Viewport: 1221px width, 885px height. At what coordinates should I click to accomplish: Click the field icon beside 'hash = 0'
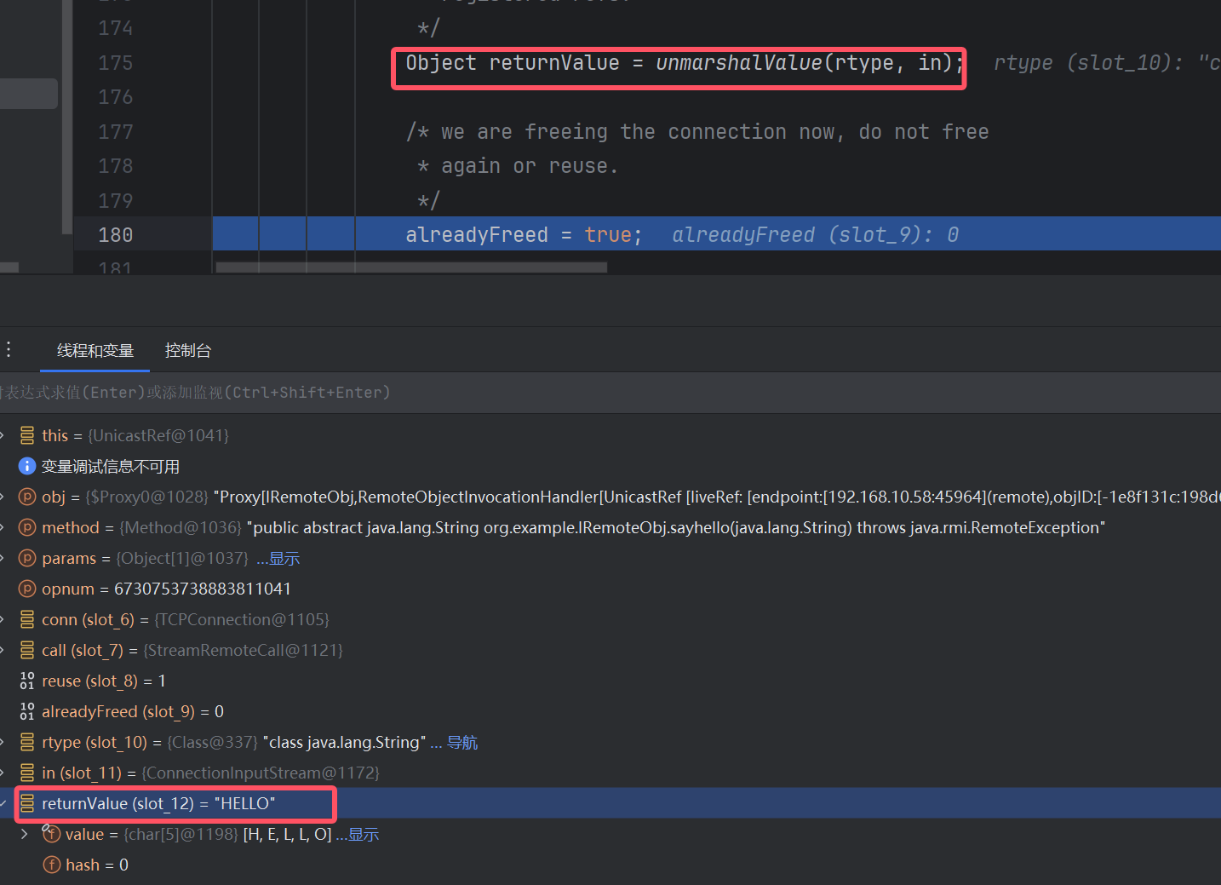52,865
